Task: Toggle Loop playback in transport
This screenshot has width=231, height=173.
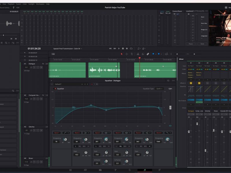Action: point(131,48)
